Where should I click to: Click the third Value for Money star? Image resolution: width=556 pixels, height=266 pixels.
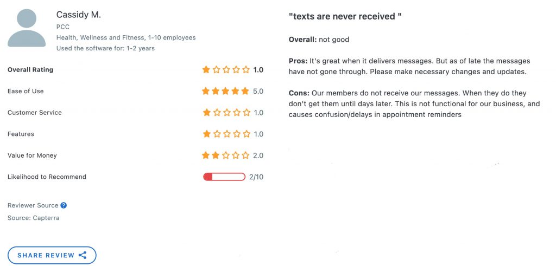225,155
